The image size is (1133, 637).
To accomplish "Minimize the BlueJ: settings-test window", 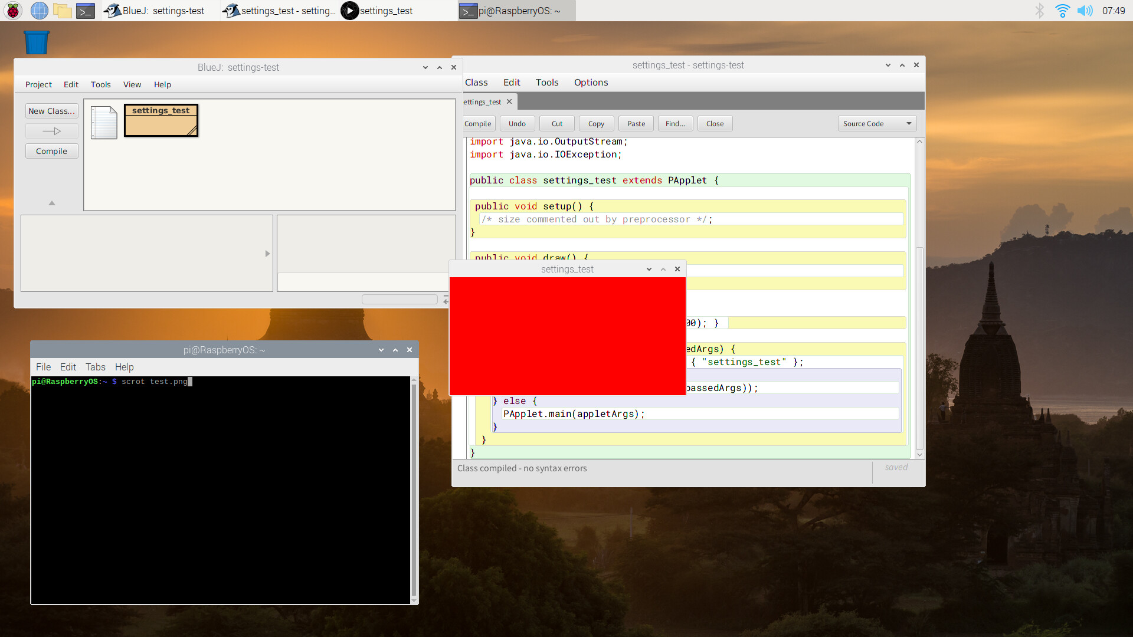I will point(425,67).
